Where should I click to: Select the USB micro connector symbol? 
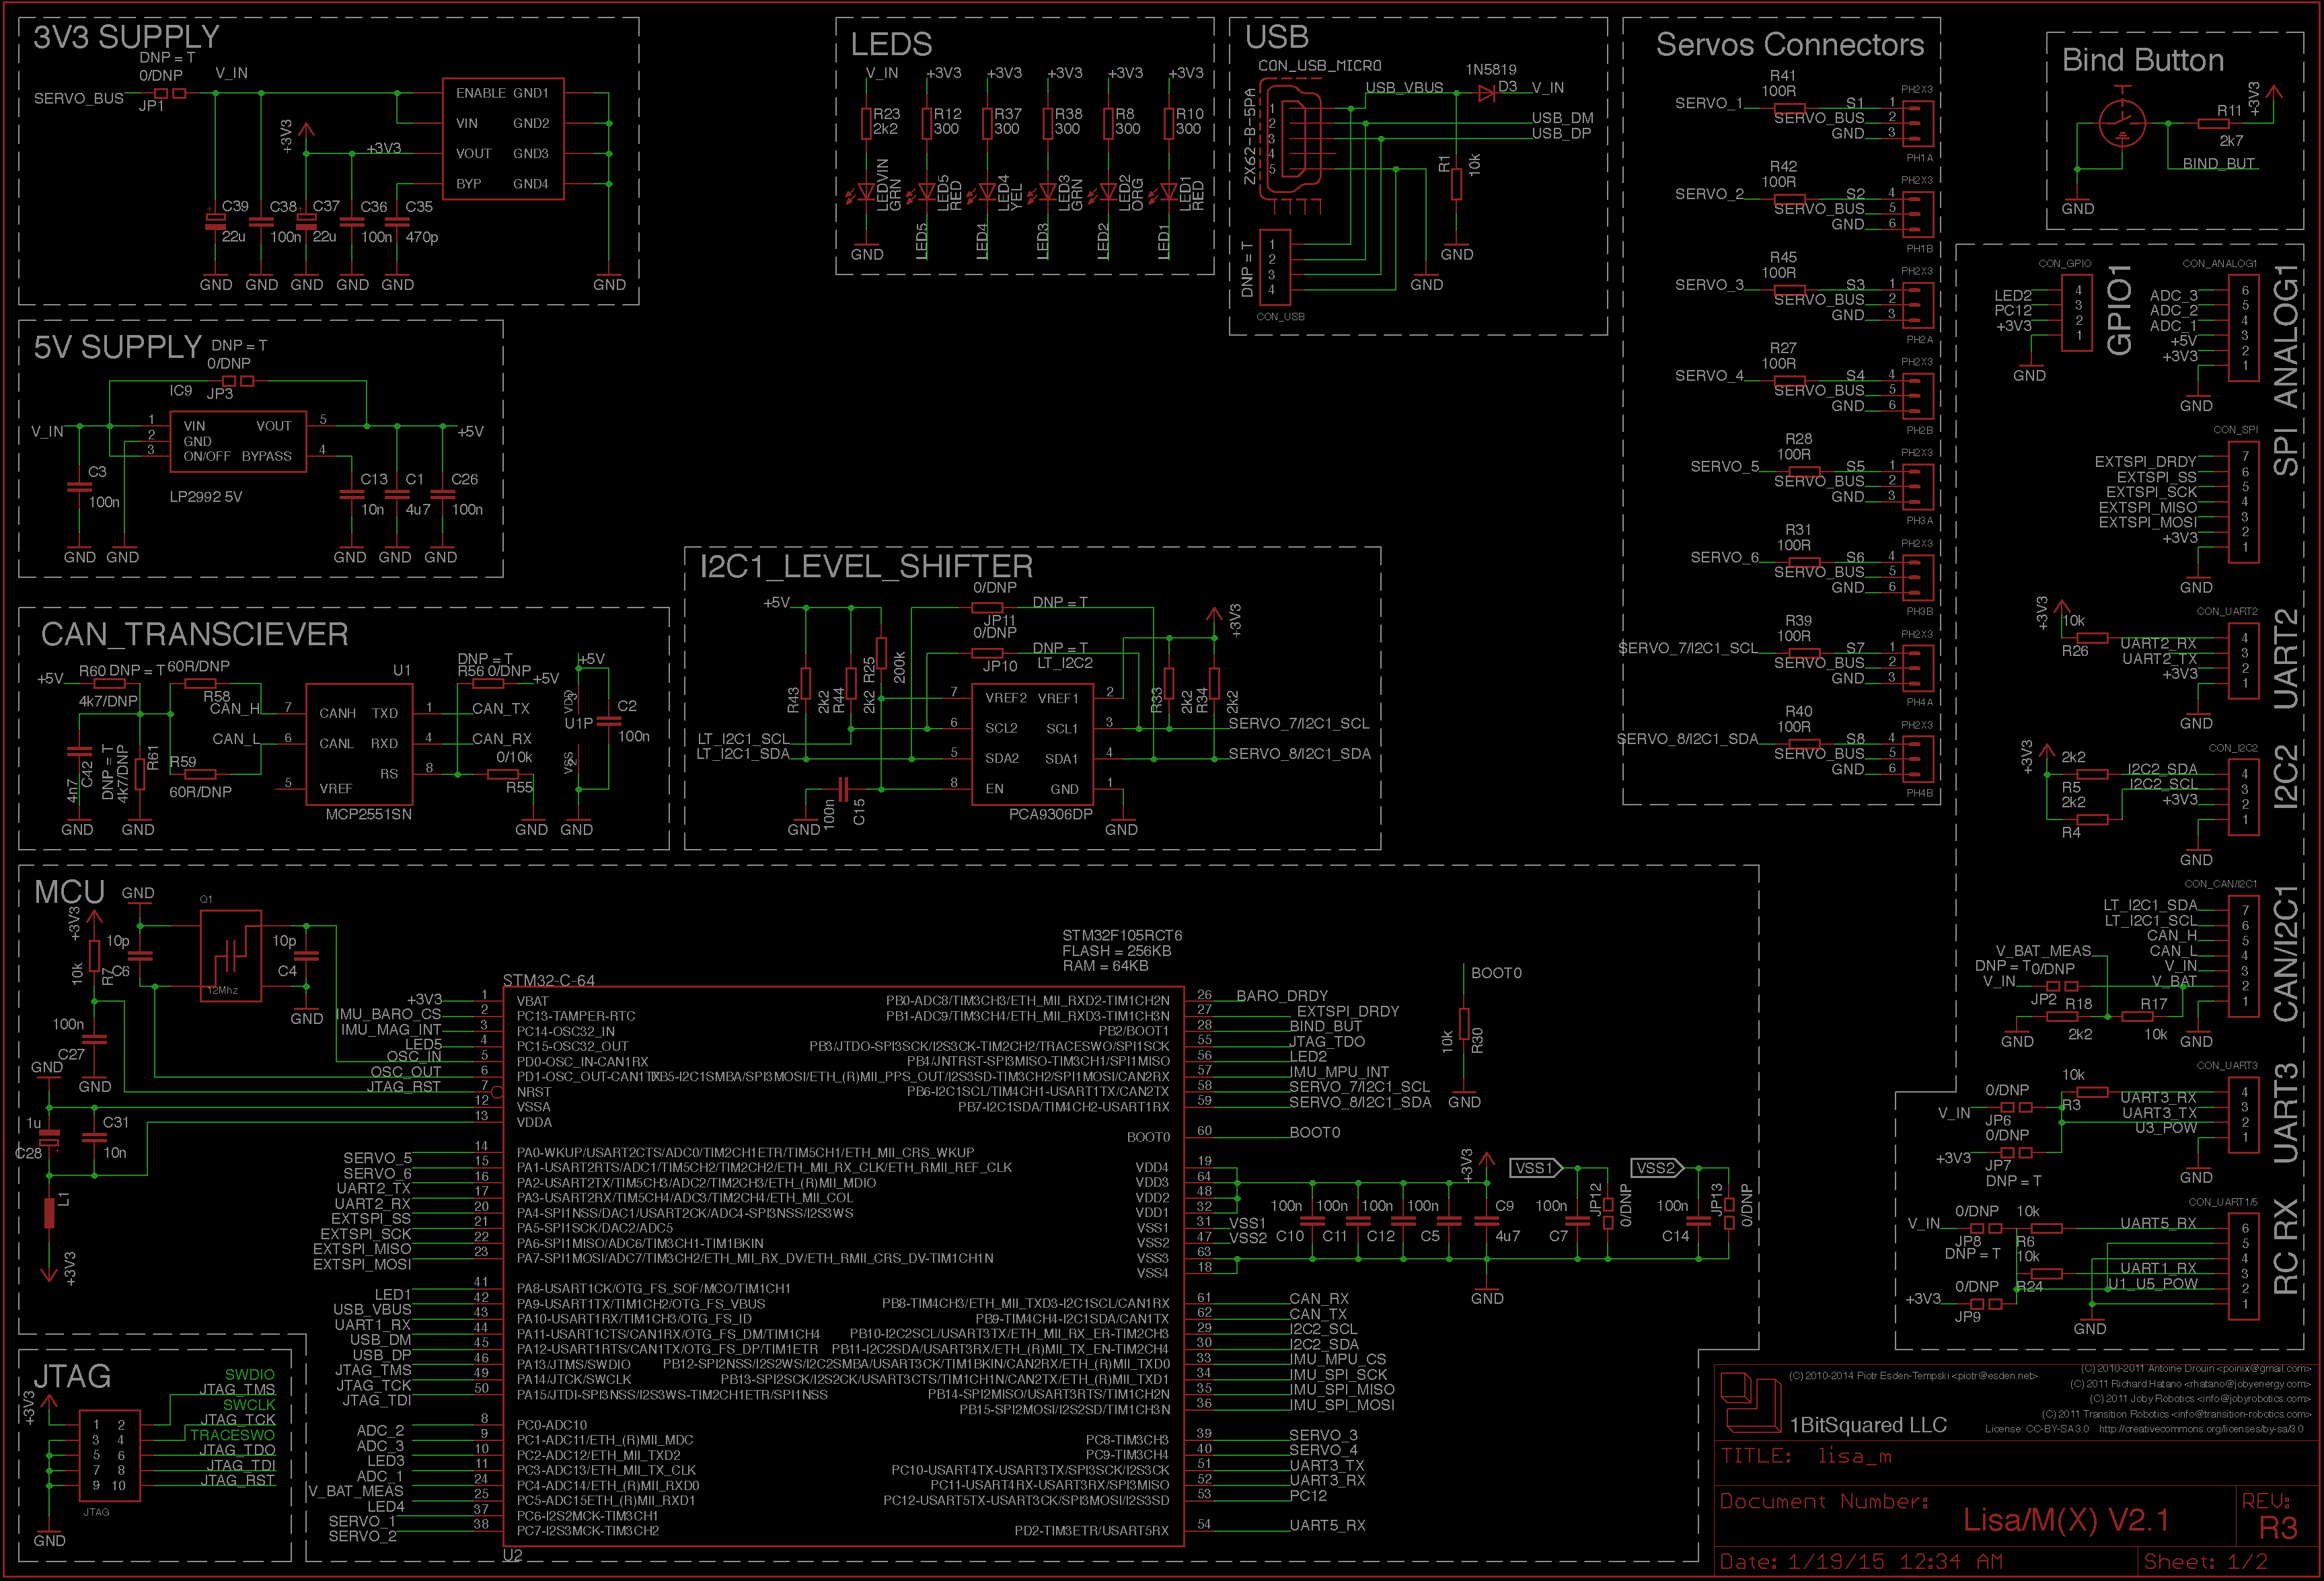coord(1291,145)
